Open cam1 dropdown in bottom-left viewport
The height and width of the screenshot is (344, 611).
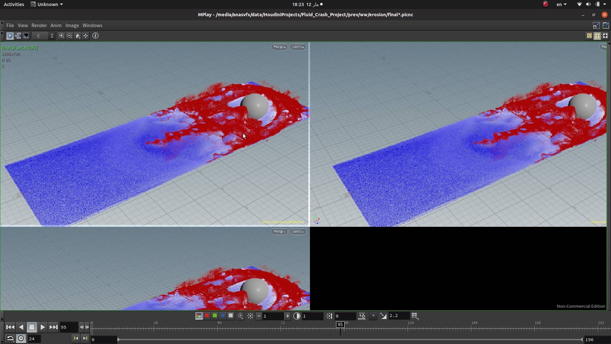(298, 232)
